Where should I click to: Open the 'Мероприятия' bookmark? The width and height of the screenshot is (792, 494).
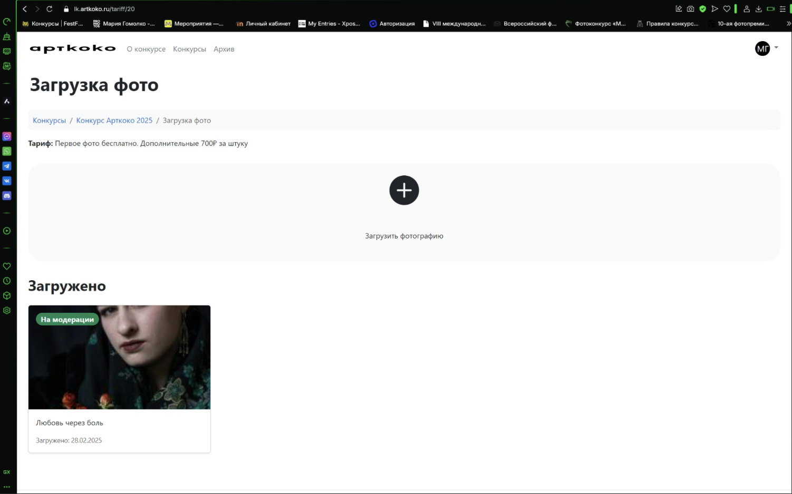(x=194, y=24)
